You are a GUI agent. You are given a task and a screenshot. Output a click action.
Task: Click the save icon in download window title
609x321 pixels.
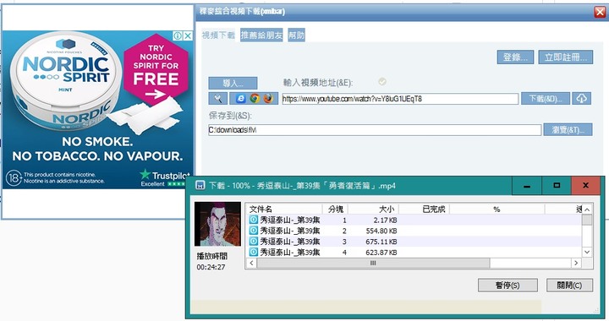(200, 185)
